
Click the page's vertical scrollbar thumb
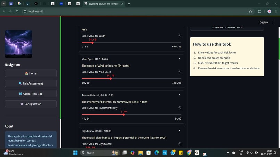click(279, 49)
